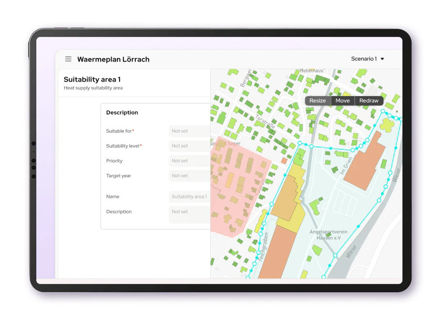Open the 'Suitability level' selection field
The height and width of the screenshot is (332, 446).
(189, 146)
